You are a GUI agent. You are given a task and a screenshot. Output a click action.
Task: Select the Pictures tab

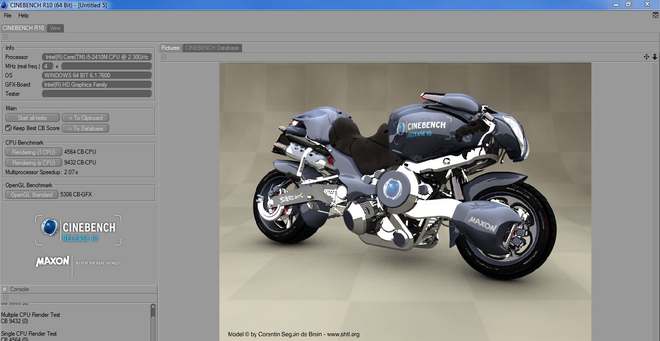click(171, 48)
